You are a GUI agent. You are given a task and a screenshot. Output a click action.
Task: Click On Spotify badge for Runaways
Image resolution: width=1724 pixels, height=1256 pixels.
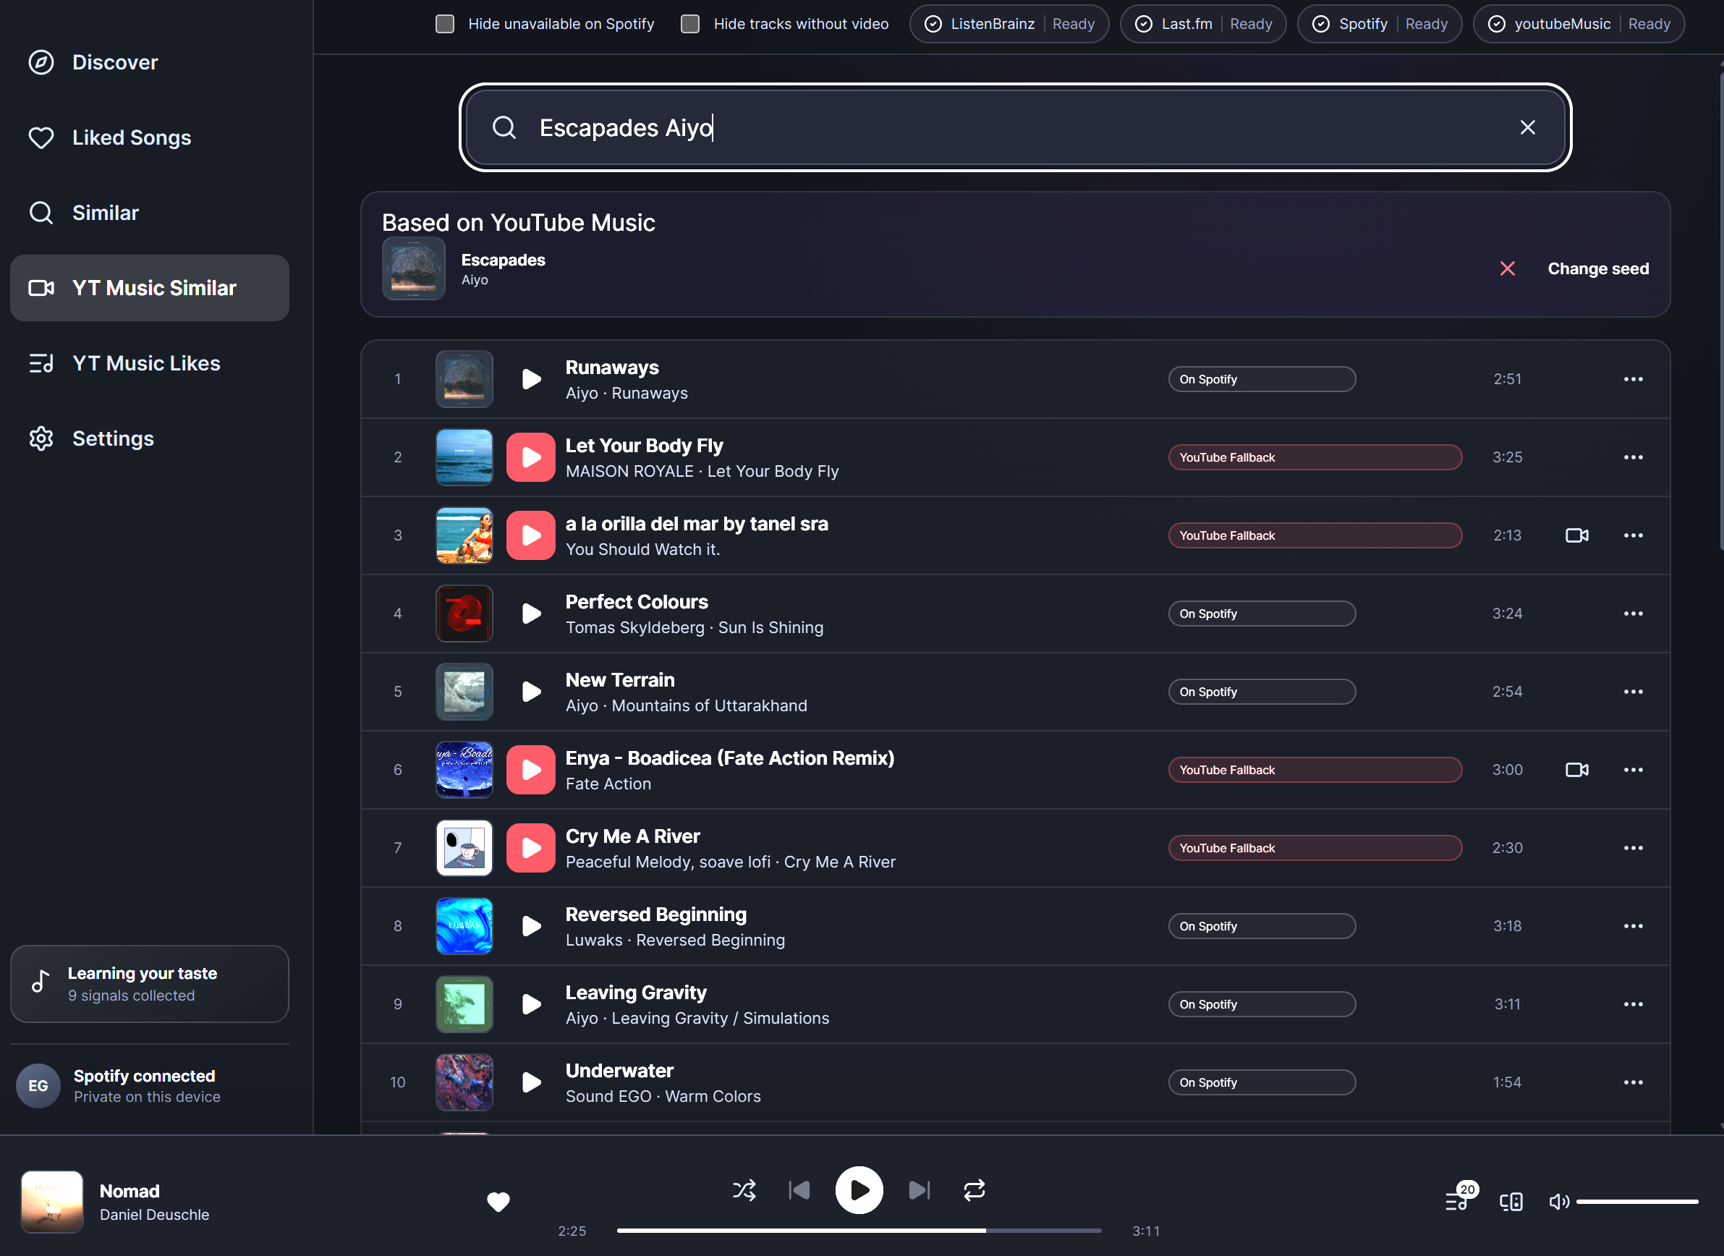1262,379
